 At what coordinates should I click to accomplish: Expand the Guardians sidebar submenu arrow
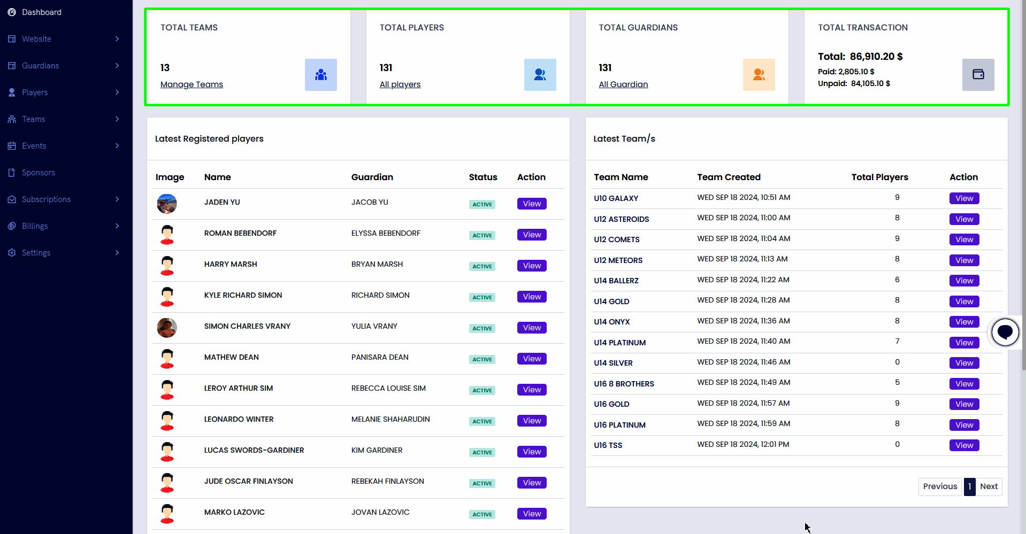[x=117, y=66]
